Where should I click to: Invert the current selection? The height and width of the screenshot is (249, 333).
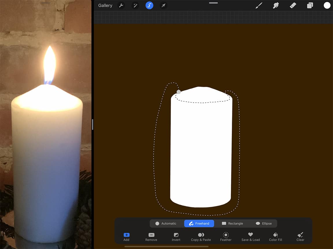point(176,237)
